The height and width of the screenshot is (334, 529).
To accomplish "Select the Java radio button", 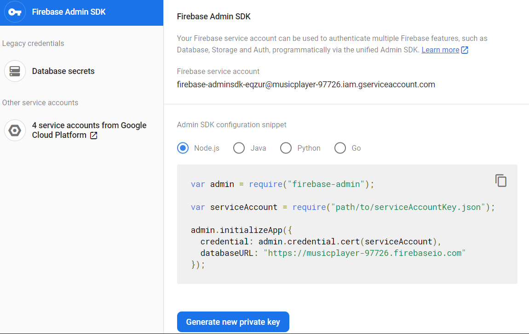I will (x=239, y=148).
